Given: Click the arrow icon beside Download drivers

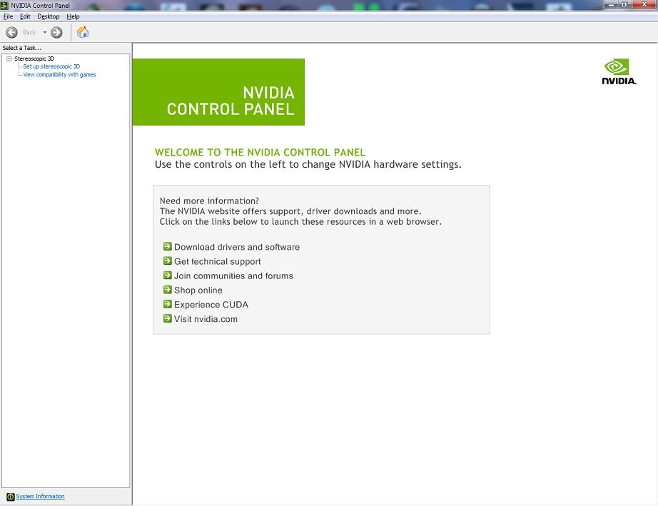Looking at the screenshot, I should point(168,246).
